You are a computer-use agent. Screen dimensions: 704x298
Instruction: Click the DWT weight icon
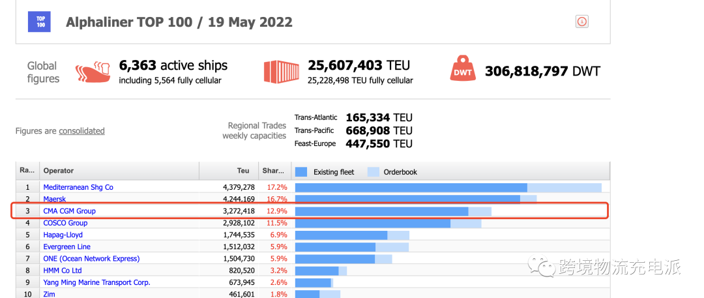[462, 71]
